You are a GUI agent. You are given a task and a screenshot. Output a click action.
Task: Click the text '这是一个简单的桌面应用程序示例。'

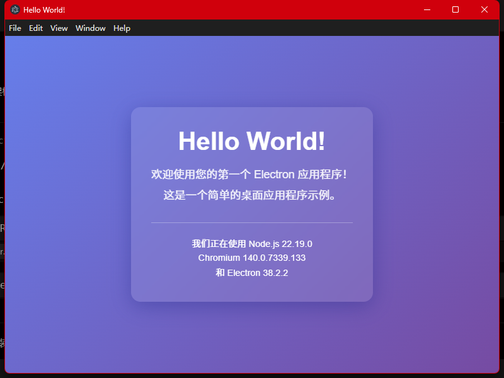coord(249,195)
